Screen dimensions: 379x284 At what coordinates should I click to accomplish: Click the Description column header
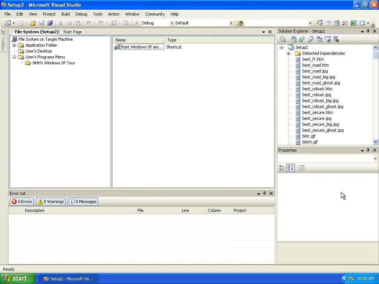[x=77, y=210]
